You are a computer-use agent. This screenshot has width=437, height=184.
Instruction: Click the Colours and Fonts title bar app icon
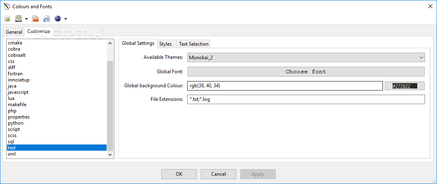(7, 6)
